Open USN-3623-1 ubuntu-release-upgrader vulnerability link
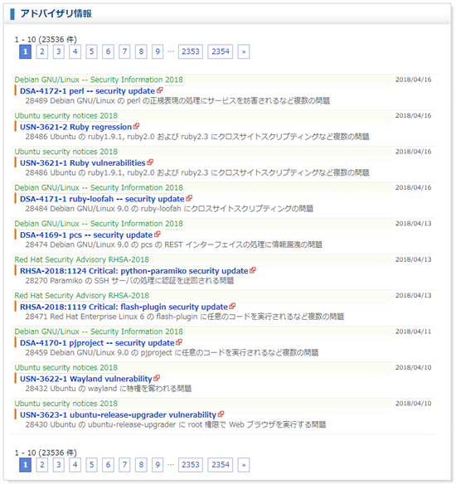This screenshot has width=456, height=484. tap(118, 415)
